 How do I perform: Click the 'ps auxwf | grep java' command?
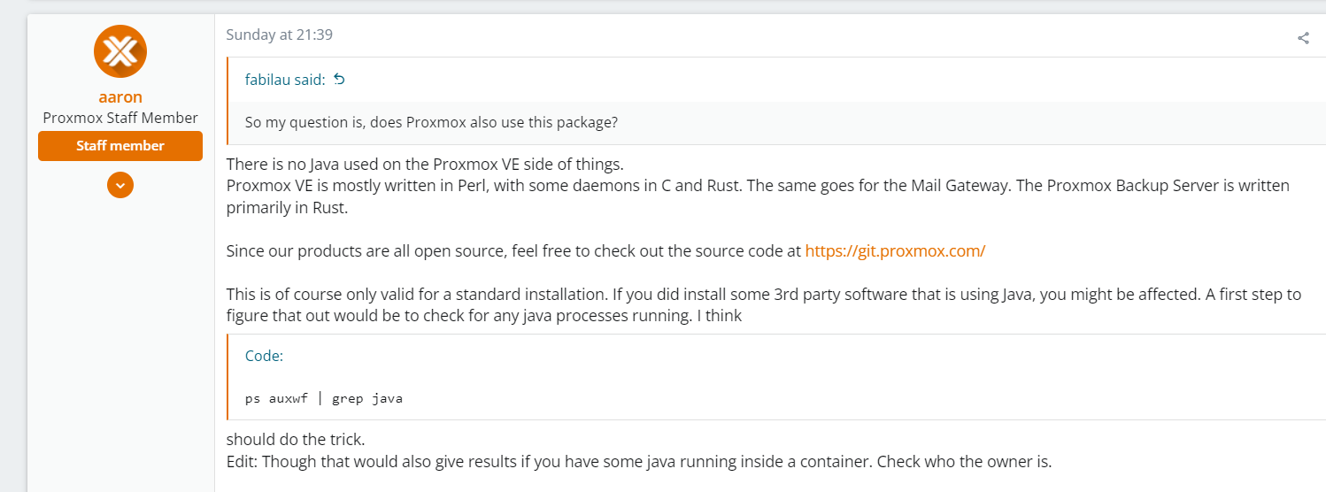[324, 398]
